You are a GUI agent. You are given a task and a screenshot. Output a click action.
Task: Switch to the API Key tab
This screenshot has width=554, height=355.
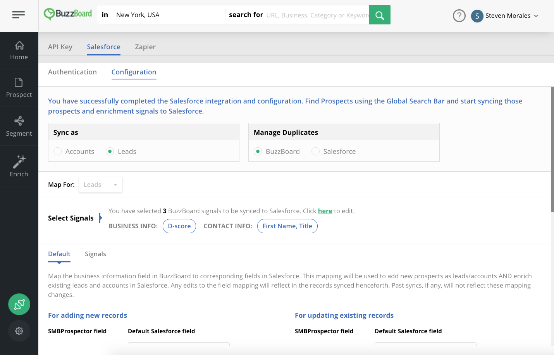click(60, 47)
